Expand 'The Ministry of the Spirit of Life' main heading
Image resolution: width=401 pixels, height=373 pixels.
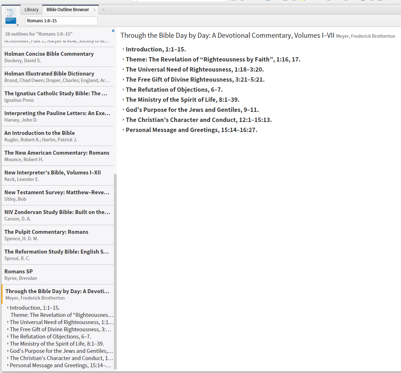pyautogui.click(x=123, y=100)
